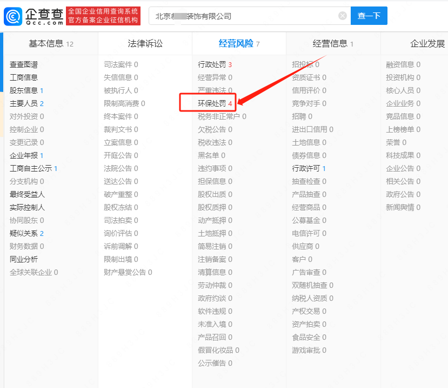Click 司法拍卖 0

(121, 221)
